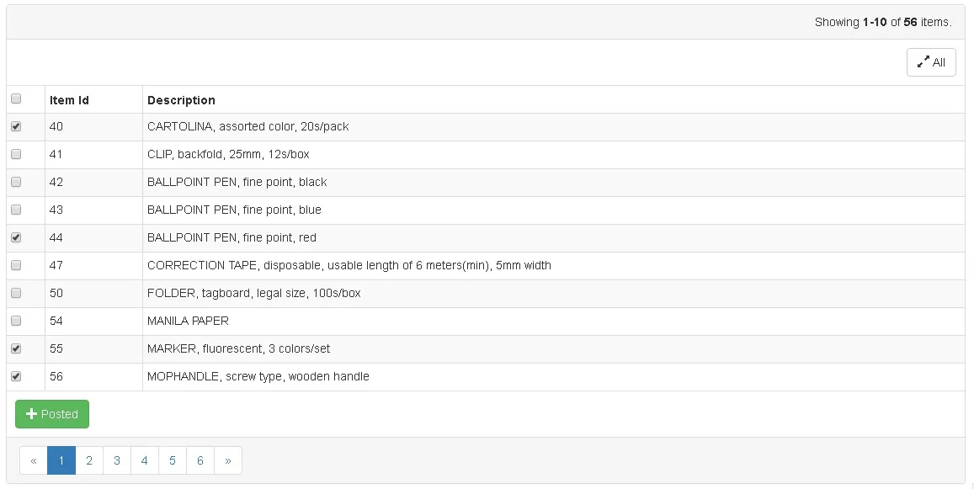The height and width of the screenshot is (489, 974).
Task: Check the CLIP backfold item 41 checkbox
Action: [x=16, y=154]
